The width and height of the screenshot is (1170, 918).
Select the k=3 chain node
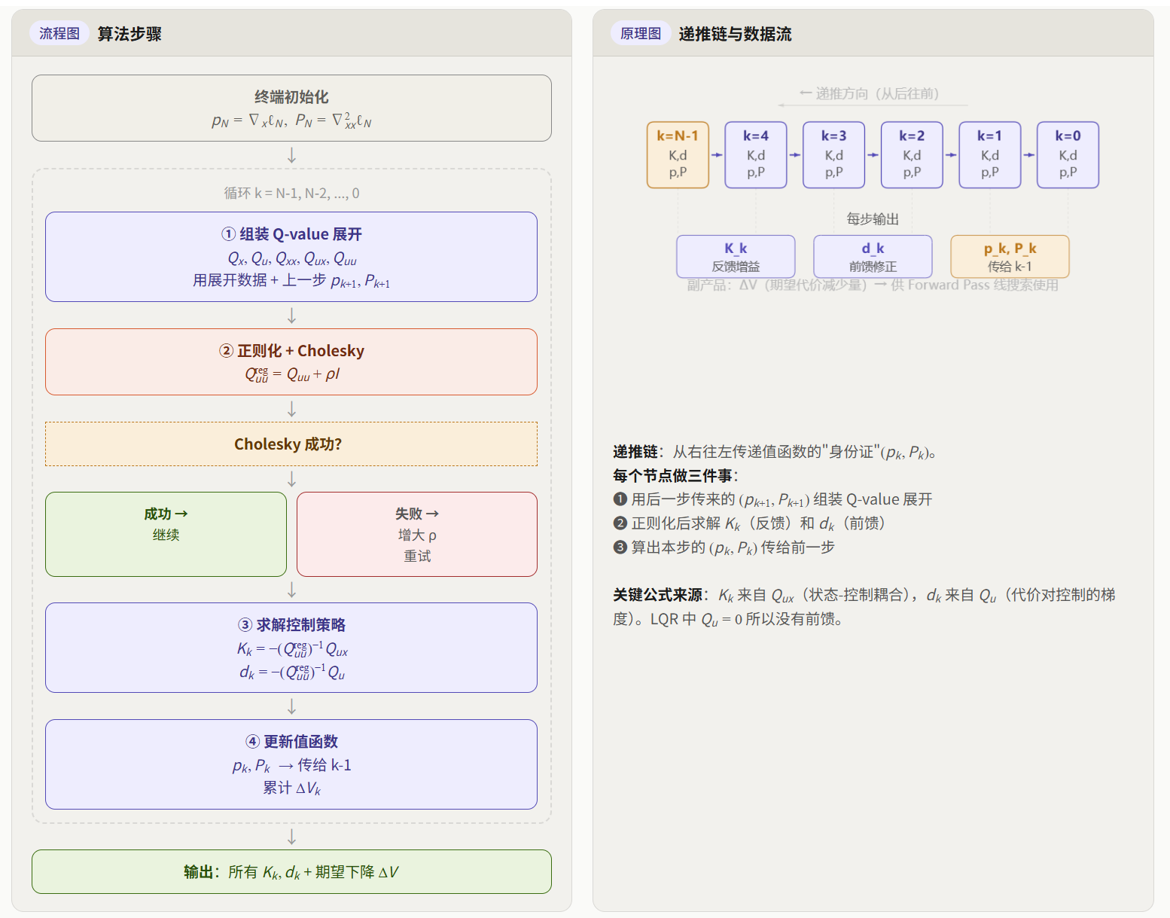tap(833, 154)
